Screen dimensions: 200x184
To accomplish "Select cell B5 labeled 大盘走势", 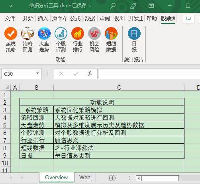I will (x=37, y=125).
